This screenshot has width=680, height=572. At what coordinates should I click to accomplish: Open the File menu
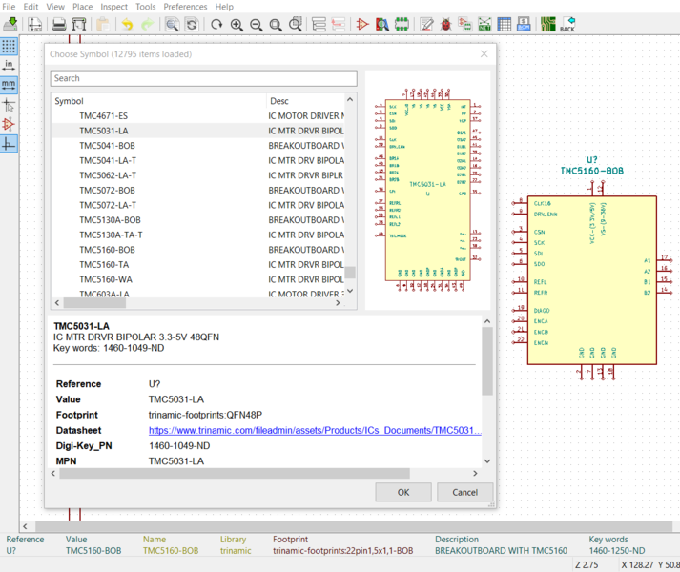9,7
